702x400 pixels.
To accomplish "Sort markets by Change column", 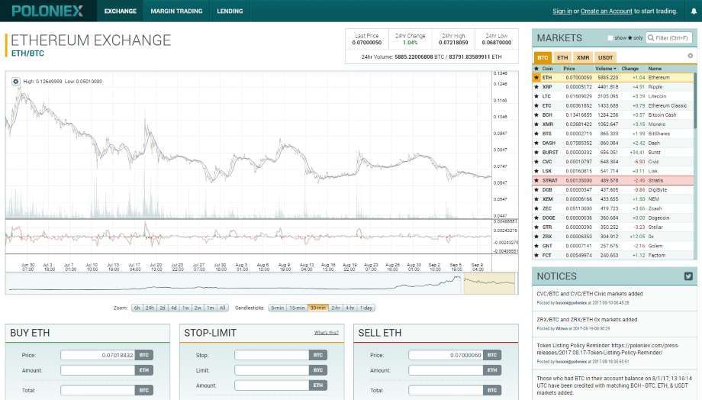I will pyautogui.click(x=630, y=69).
